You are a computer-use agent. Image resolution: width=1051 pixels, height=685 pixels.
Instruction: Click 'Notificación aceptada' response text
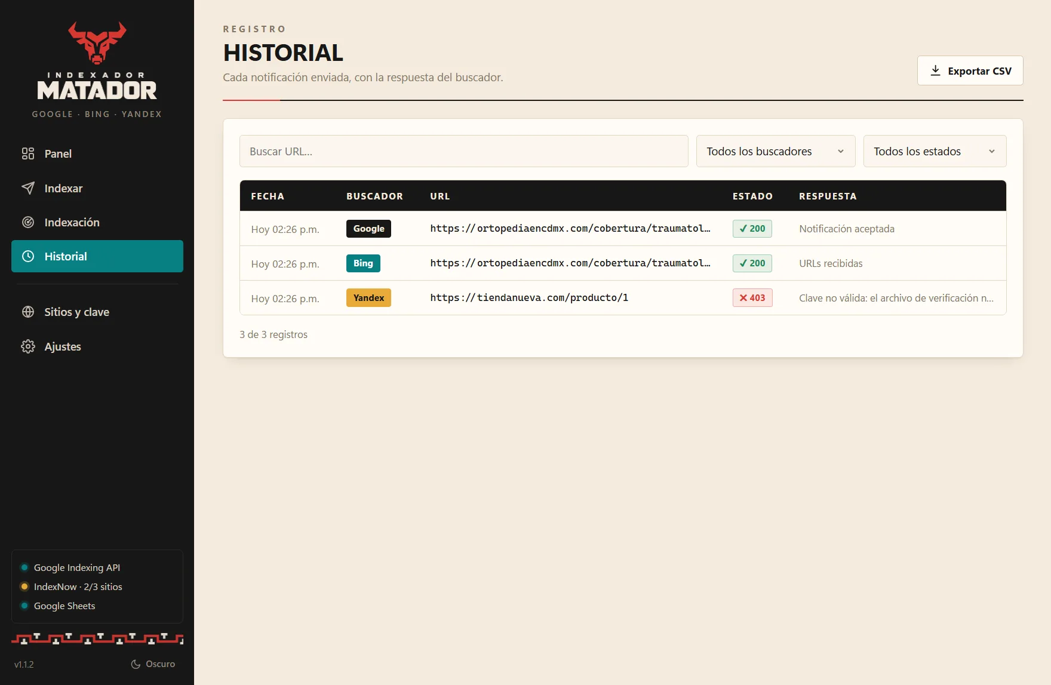pyautogui.click(x=847, y=229)
